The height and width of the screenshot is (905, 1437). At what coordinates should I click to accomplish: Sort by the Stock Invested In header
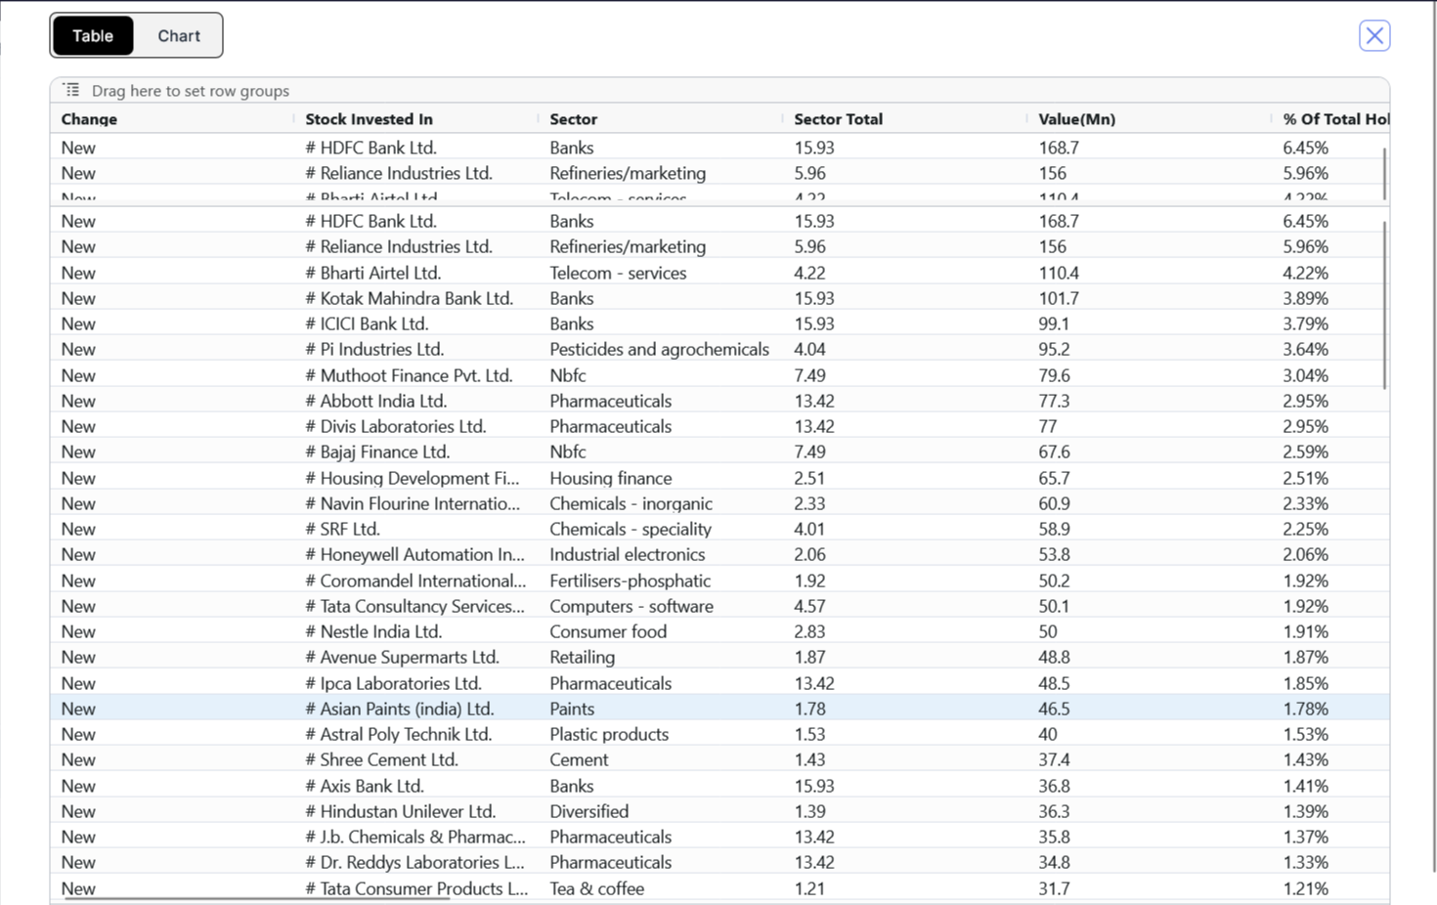pos(369,119)
